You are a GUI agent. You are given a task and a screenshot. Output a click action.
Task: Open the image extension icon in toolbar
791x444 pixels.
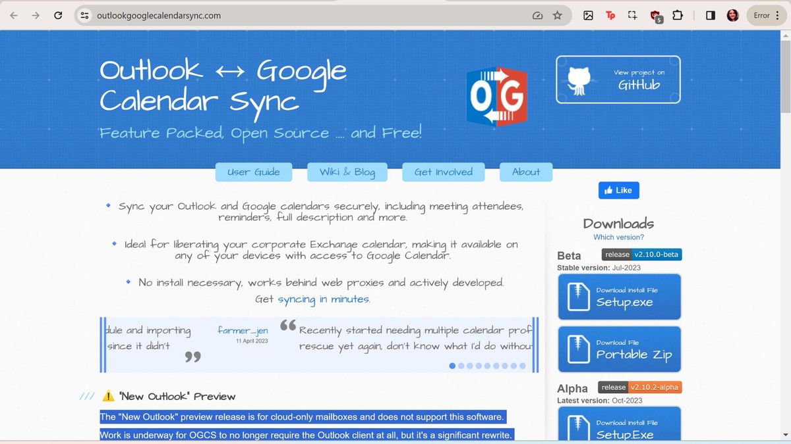pos(588,15)
